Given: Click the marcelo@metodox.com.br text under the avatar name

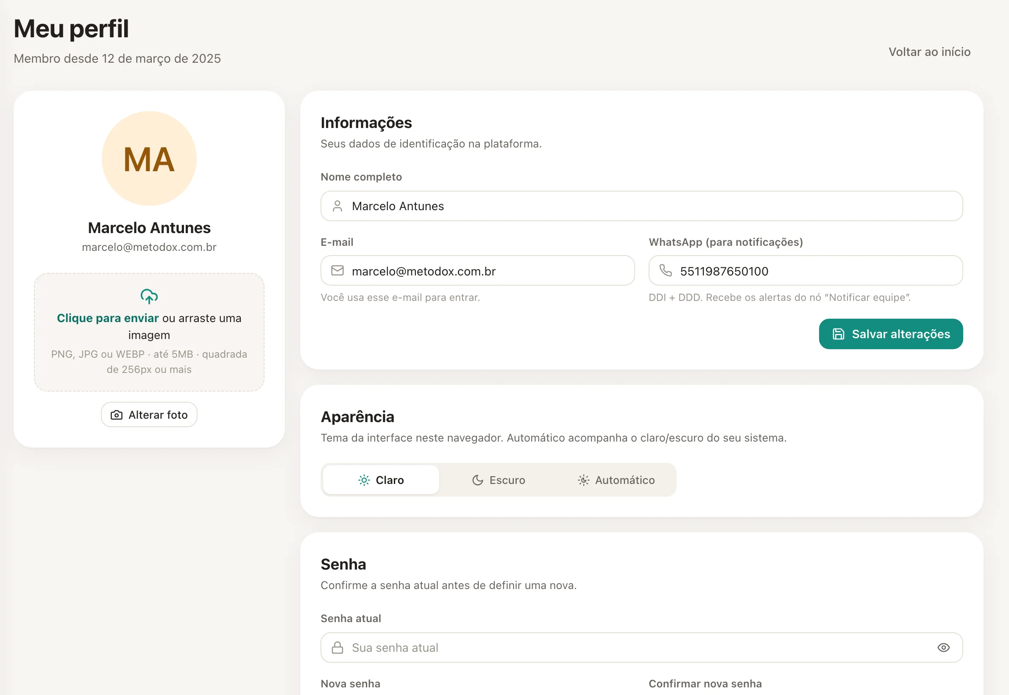Looking at the screenshot, I should tap(149, 247).
